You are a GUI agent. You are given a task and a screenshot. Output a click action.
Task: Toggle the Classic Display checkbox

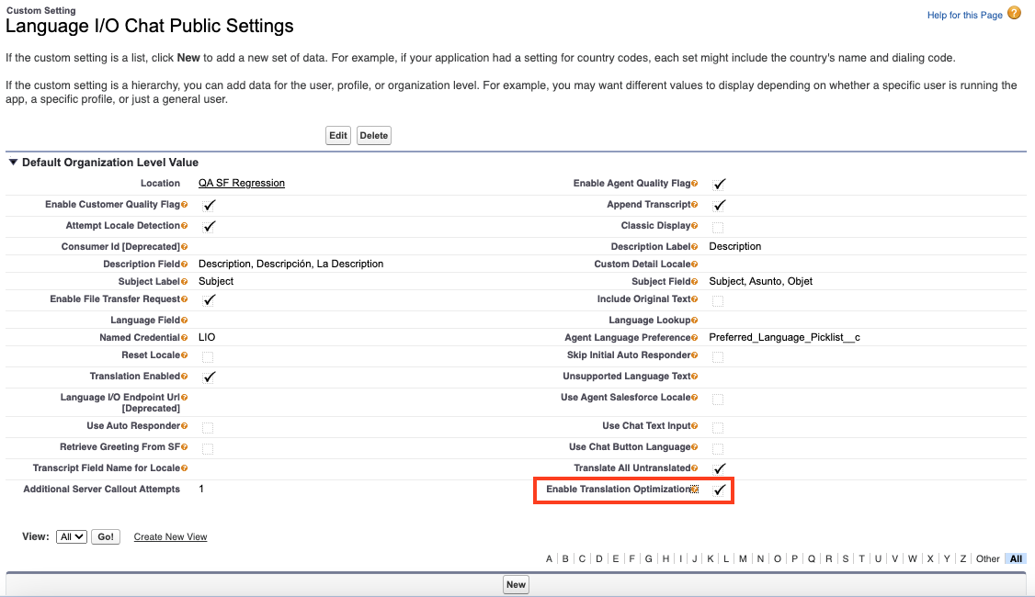[x=718, y=227]
